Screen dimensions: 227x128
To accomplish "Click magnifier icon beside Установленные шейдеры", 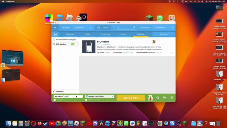I will (54, 39).
